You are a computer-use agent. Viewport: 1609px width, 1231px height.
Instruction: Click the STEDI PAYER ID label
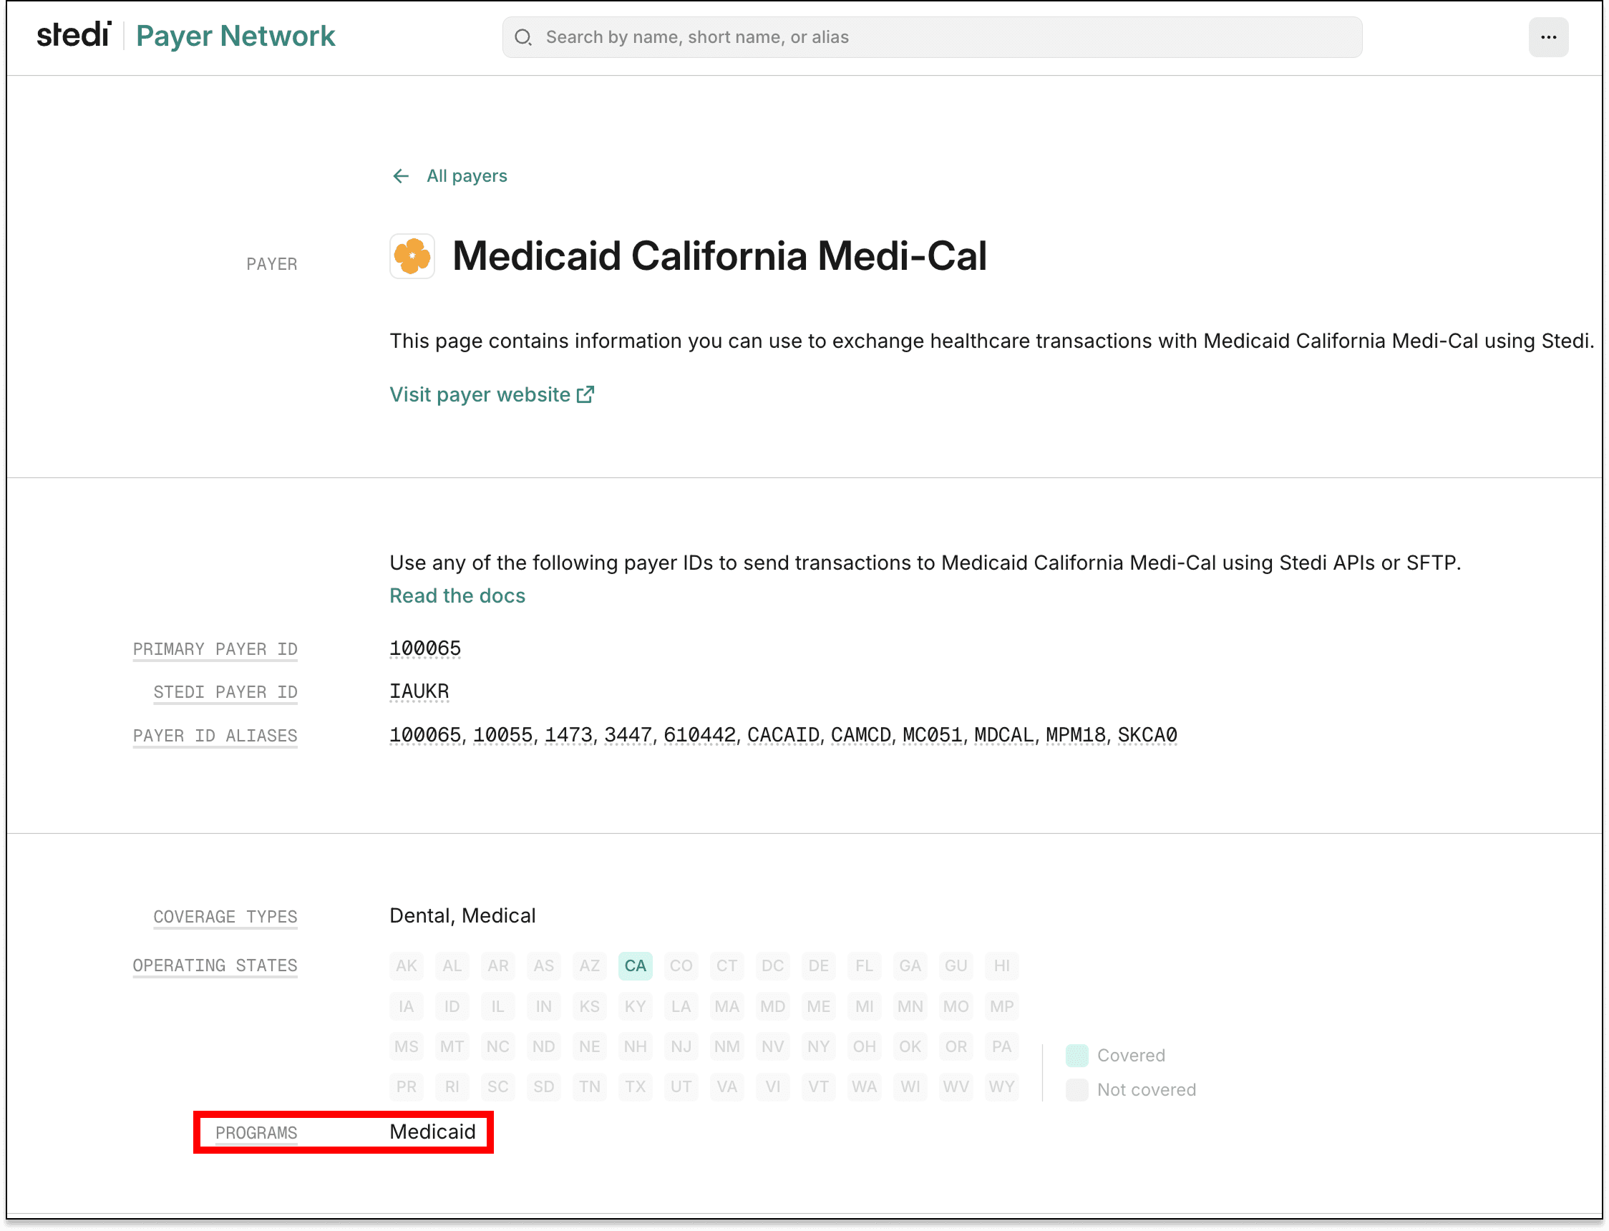pos(225,693)
